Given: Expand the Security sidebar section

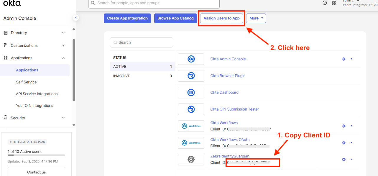Looking at the screenshot, I should tap(34, 118).
